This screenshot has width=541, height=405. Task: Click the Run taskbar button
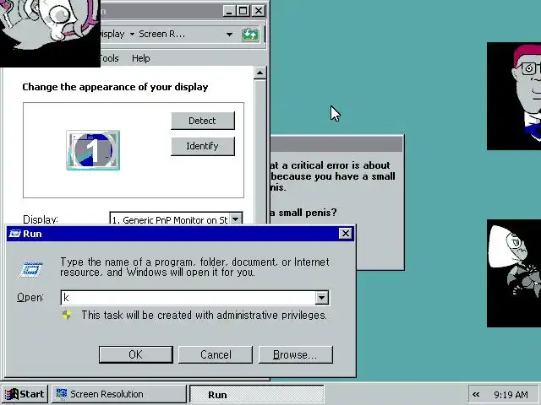[257, 394]
